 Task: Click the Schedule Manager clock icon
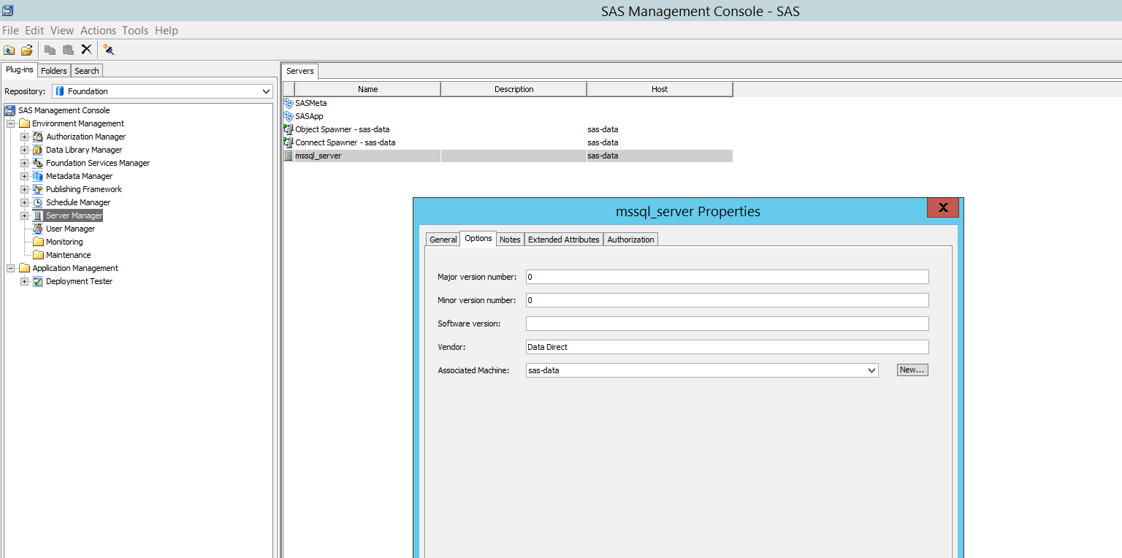[x=38, y=202]
